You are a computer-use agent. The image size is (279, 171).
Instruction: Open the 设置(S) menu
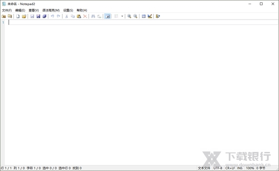tap(68, 10)
